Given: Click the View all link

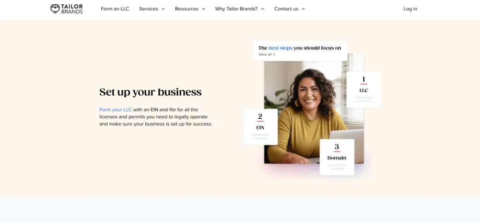Looking at the screenshot, I should click(265, 55).
